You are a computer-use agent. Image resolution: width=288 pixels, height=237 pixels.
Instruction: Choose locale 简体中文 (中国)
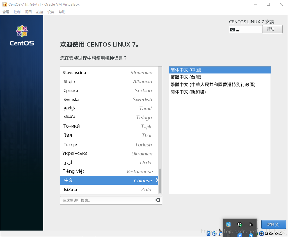(x=220, y=70)
